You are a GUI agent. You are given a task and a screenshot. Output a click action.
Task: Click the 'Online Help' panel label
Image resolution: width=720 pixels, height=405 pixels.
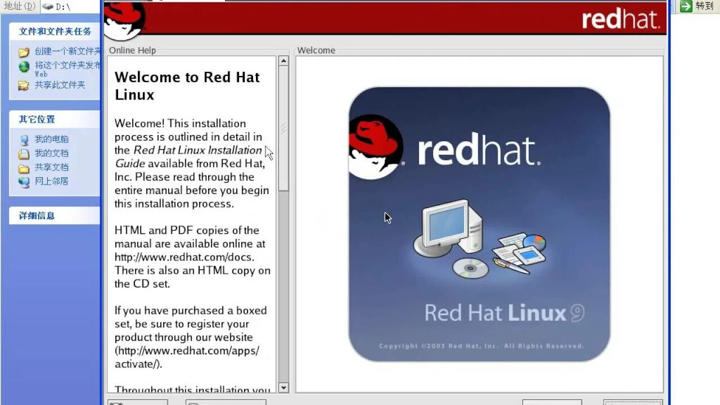point(132,50)
